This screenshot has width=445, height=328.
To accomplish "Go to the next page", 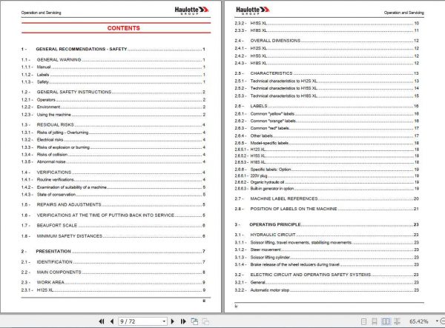I will click(173, 321).
